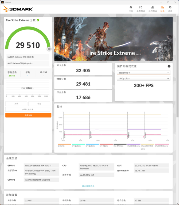
Task: Click the info icon in 预估的游戏效能 panel
Action: (x=169, y=66)
